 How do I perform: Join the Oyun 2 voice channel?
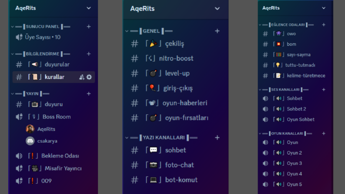tap(295, 153)
